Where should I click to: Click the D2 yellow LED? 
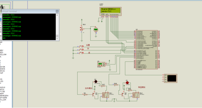pos(96,82)
